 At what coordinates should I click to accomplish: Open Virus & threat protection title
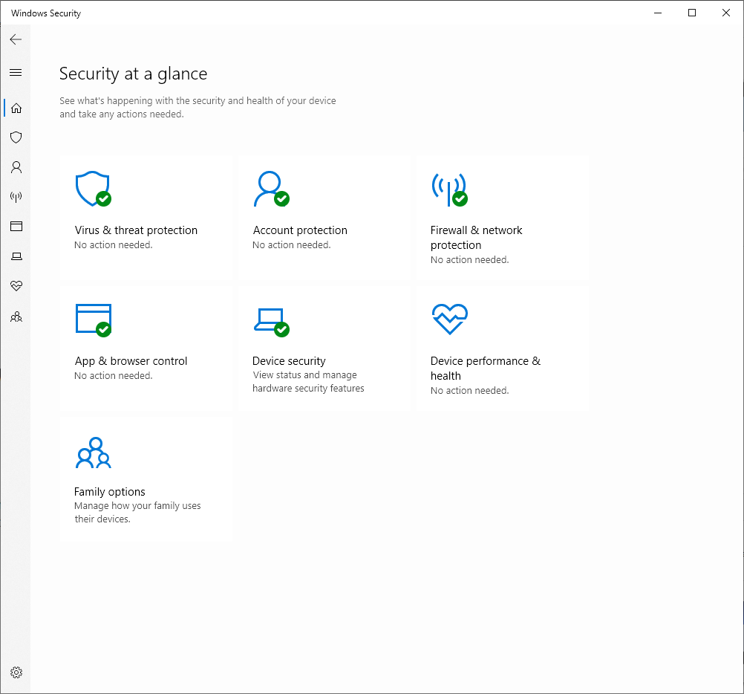[x=136, y=230]
